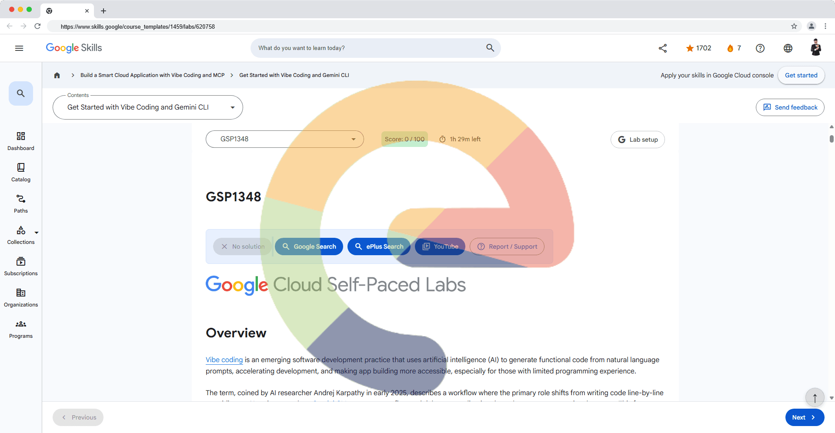Expand the GSP1348 dropdown

click(285, 139)
